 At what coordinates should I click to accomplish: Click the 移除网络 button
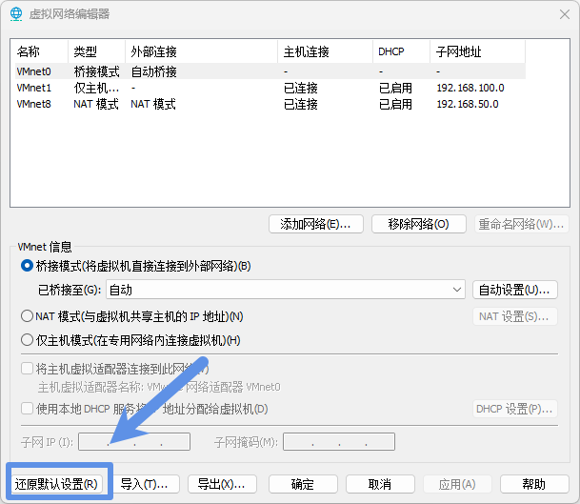(x=418, y=224)
